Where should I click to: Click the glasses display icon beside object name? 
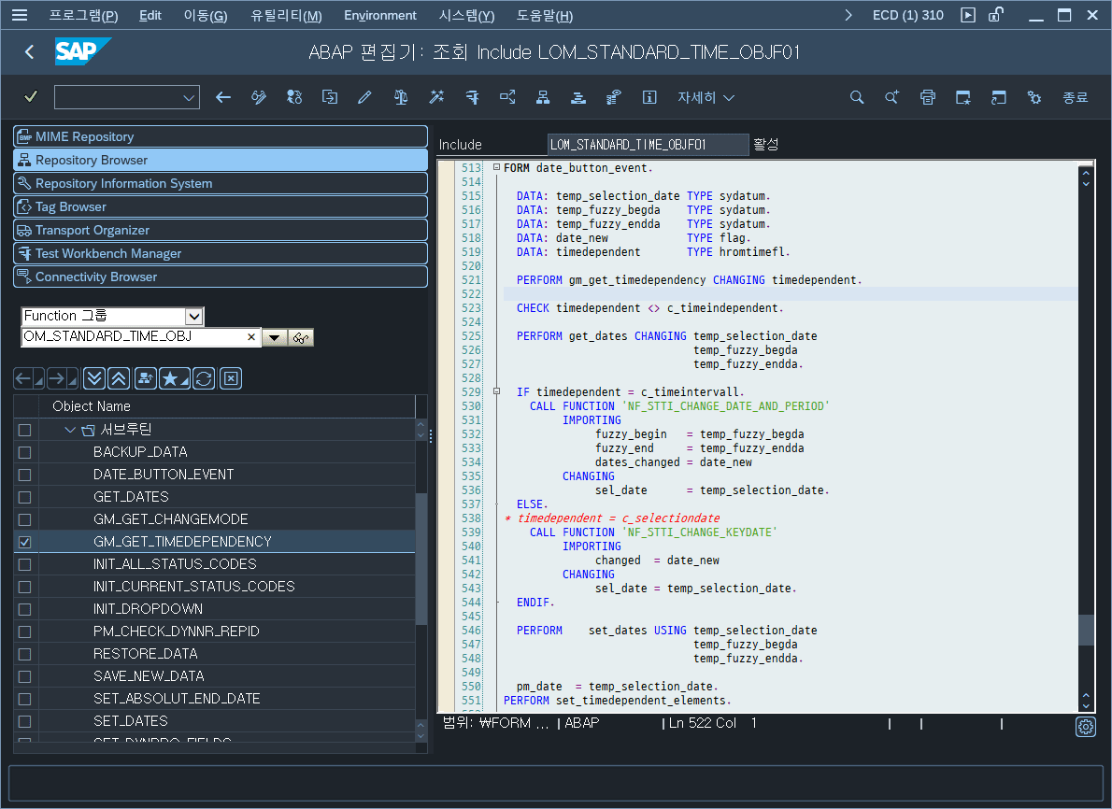click(x=300, y=337)
